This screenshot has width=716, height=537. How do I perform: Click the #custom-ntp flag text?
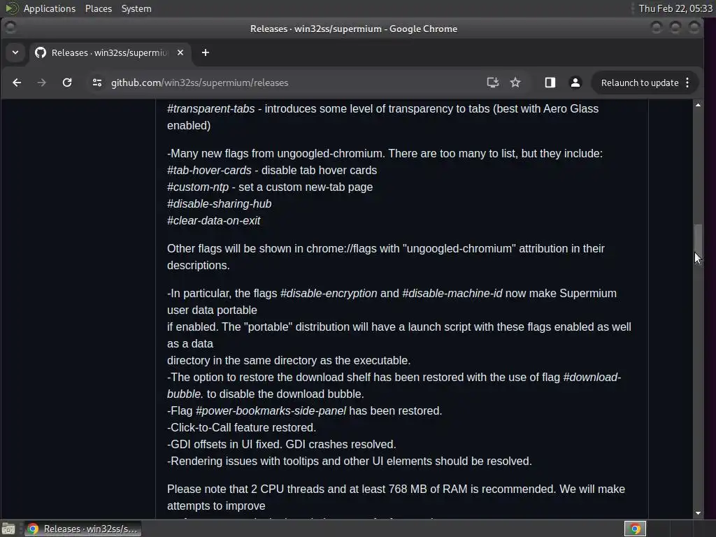point(198,187)
